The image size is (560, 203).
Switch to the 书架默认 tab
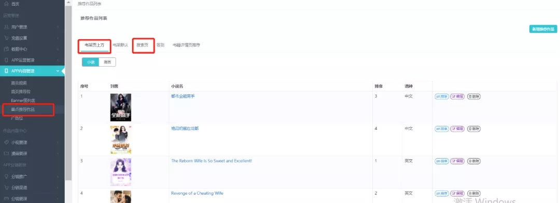120,45
